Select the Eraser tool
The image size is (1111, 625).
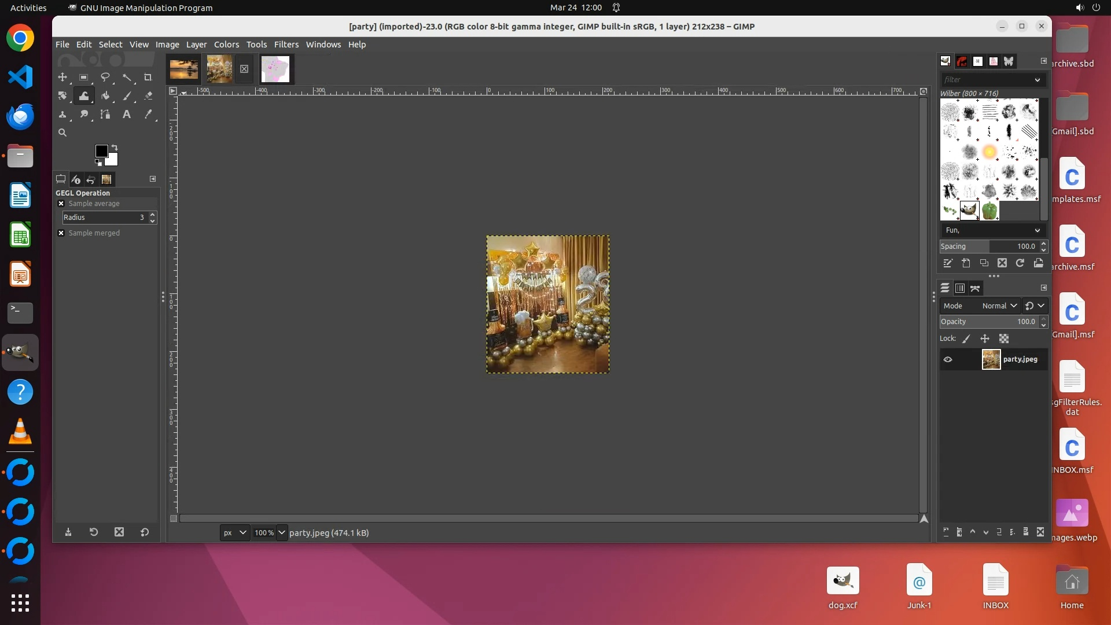(x=148, y=96)
